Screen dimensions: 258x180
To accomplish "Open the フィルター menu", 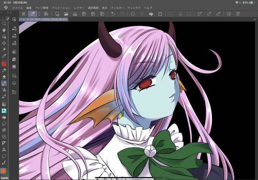I will [117, 8].
